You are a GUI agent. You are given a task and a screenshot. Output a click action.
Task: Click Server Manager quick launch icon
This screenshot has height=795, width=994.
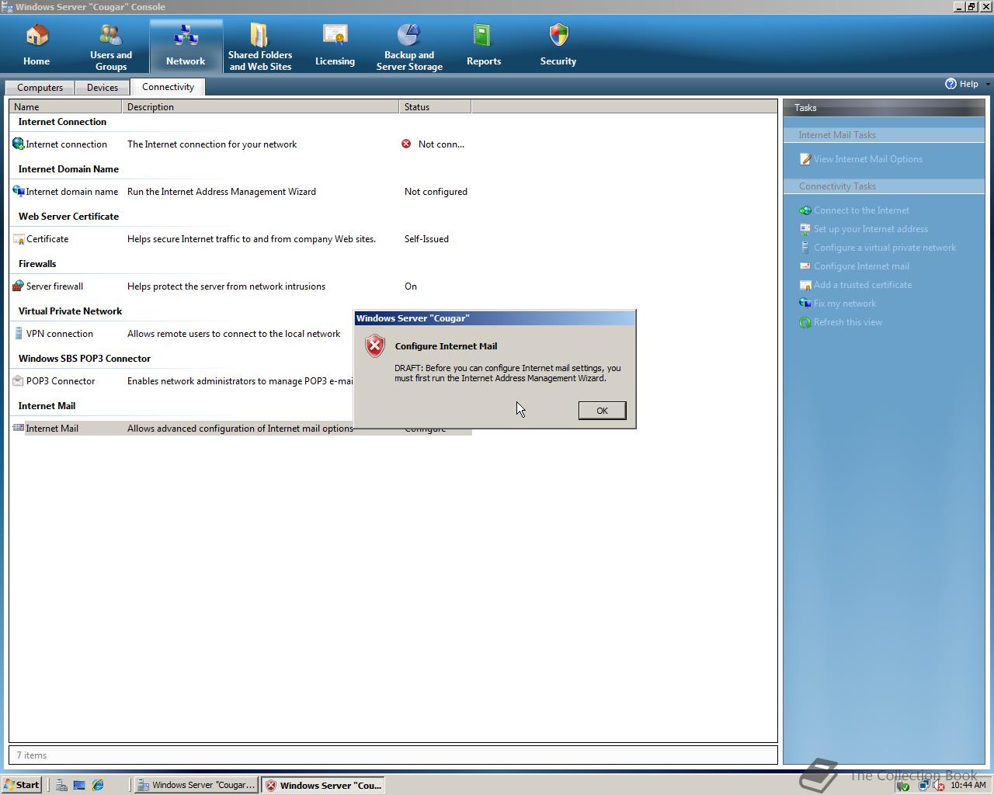coord(61,785)
